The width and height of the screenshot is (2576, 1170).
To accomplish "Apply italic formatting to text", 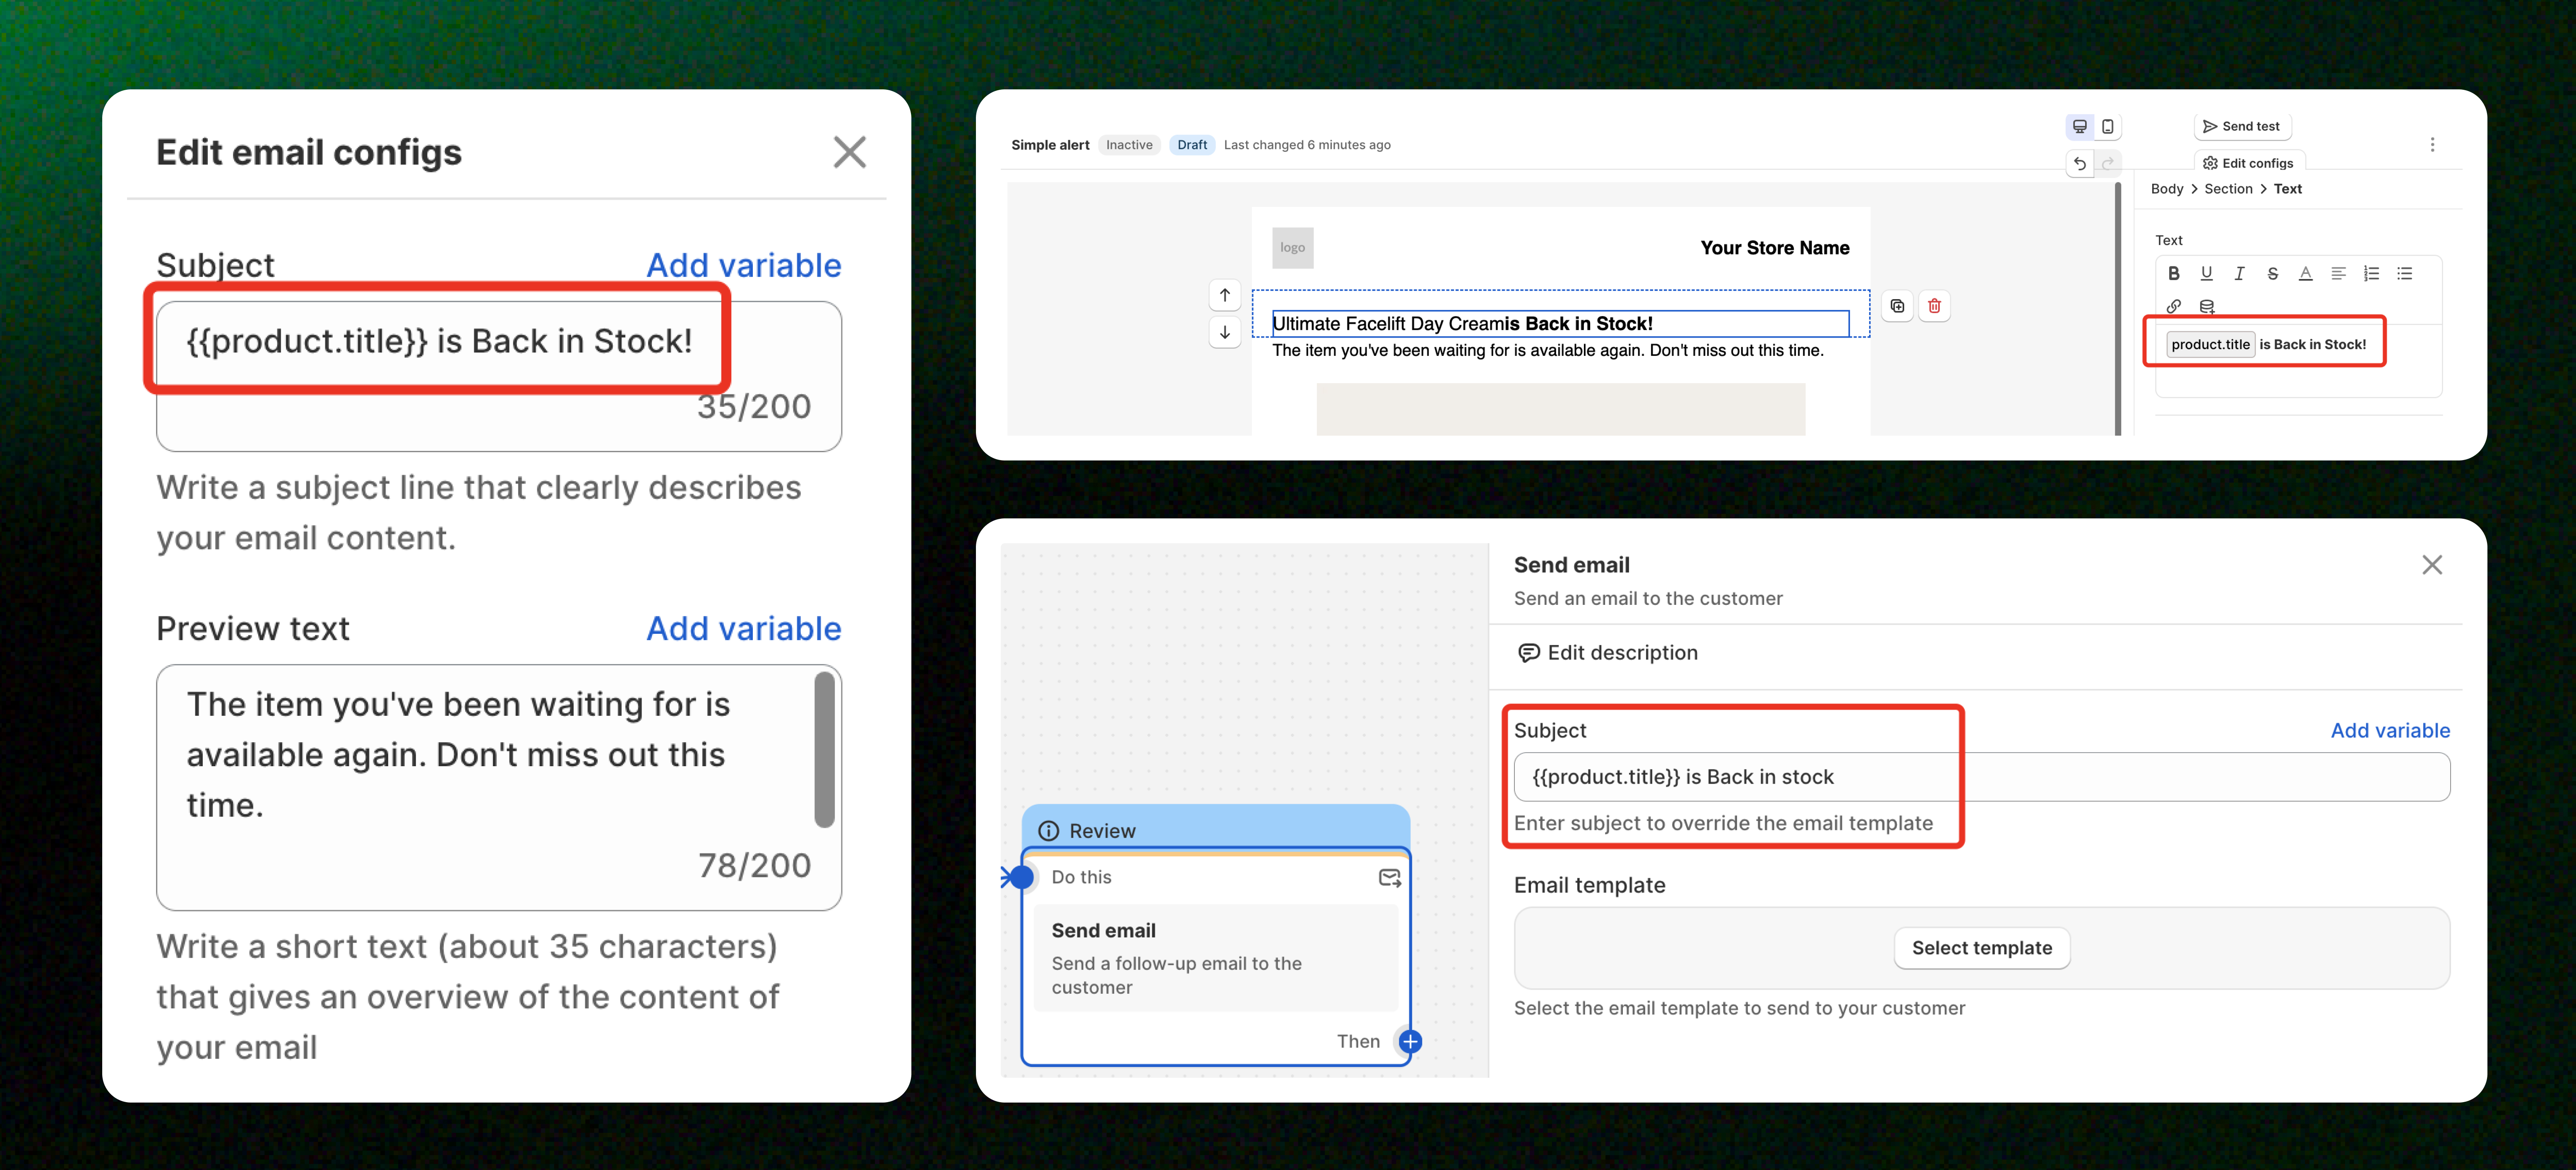I will (2239, 273).
